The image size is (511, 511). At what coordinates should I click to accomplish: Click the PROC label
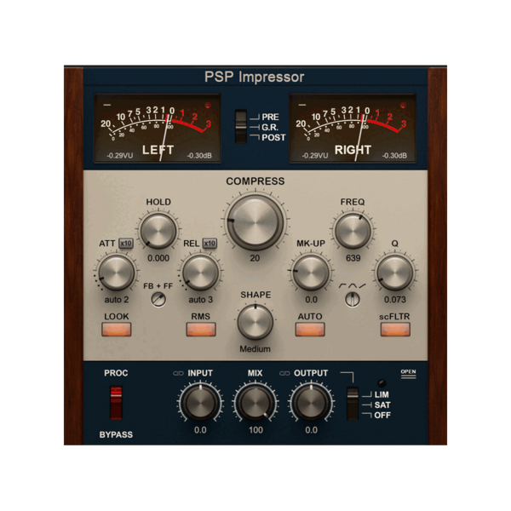(116, 373)
